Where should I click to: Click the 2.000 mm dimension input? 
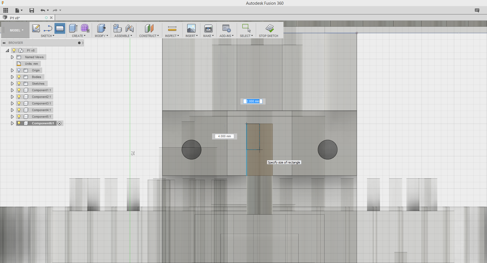click(253, 101)
